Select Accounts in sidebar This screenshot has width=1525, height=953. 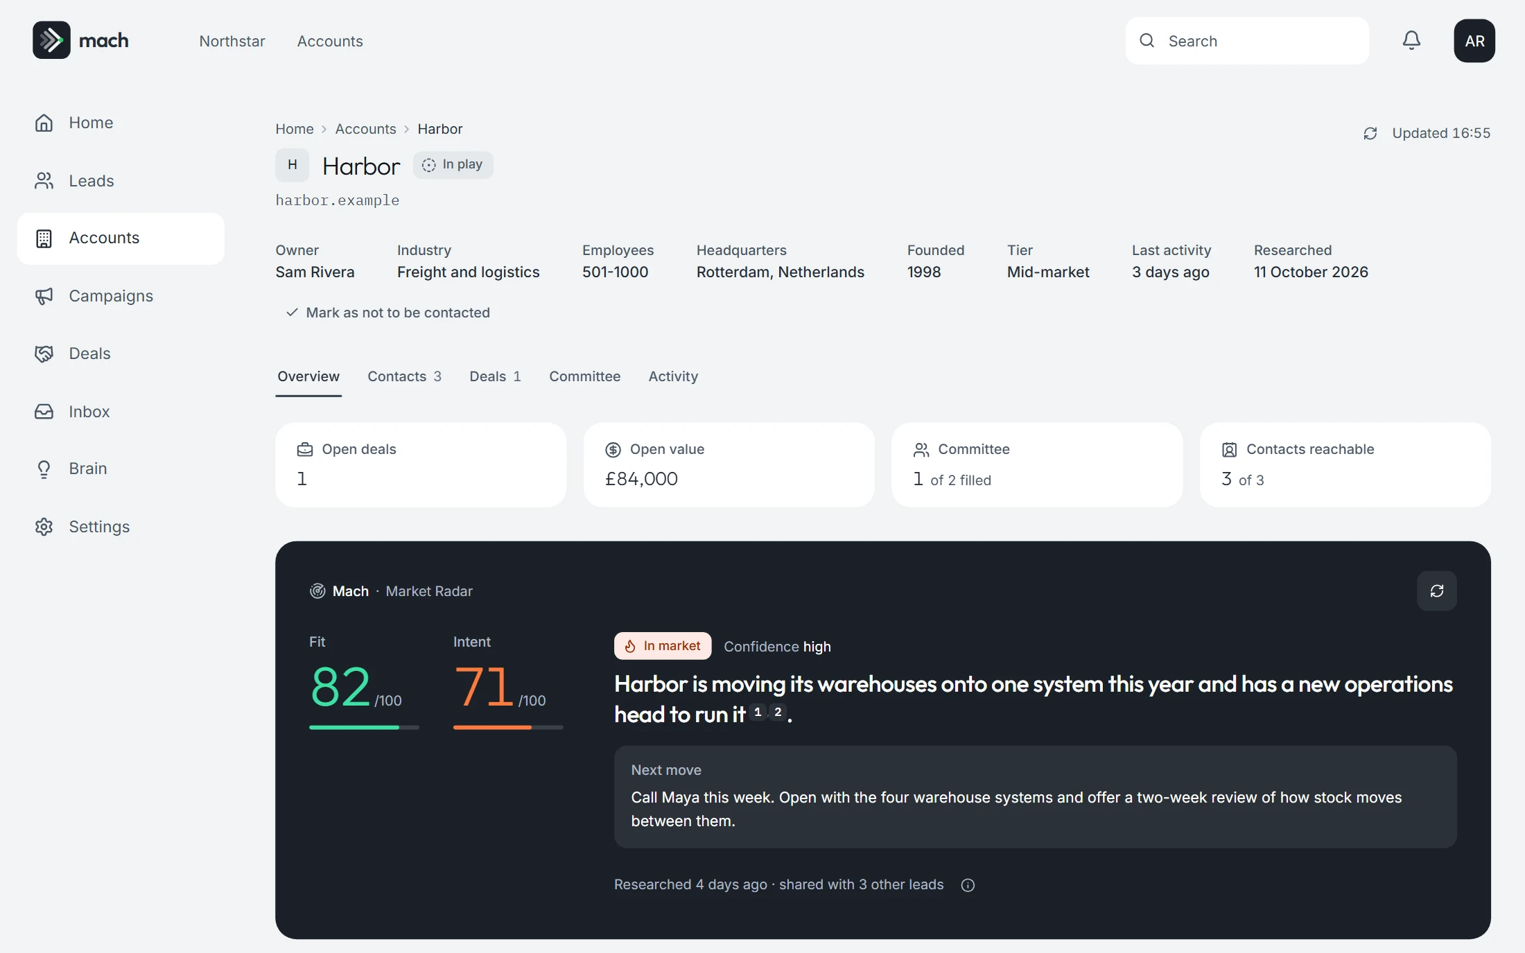click(x=121, y=238)
